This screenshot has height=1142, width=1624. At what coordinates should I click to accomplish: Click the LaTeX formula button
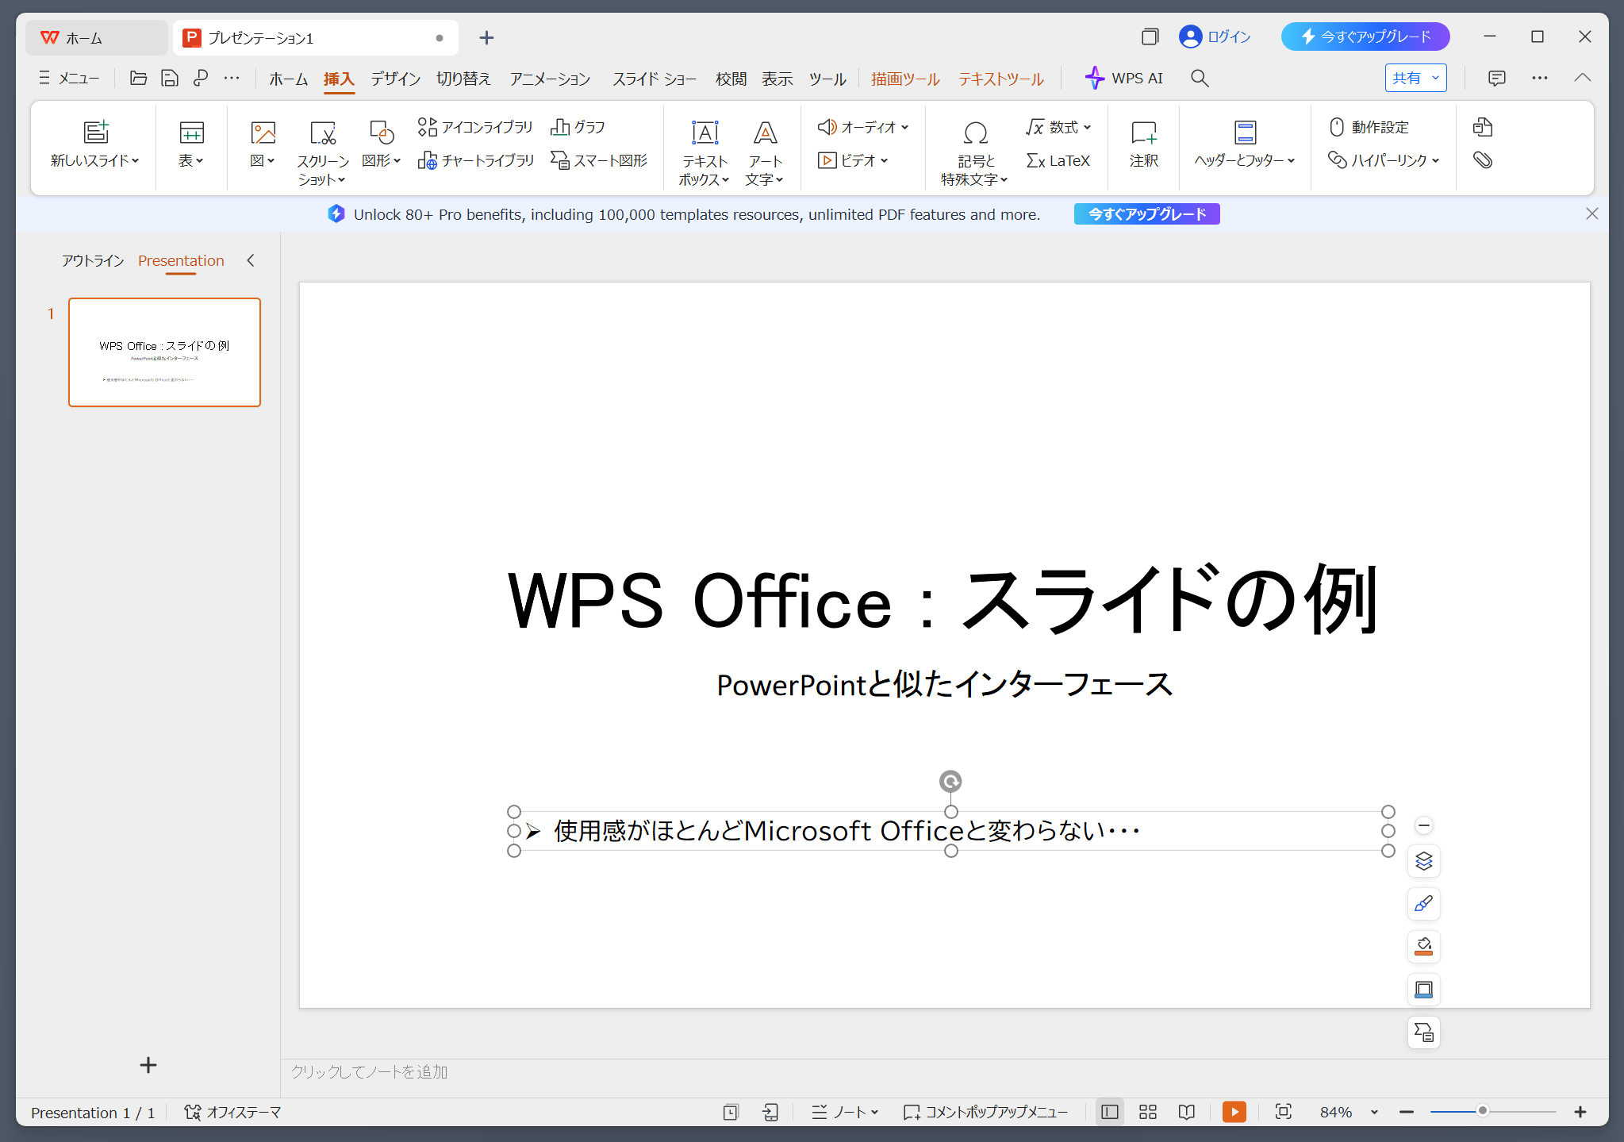tap(1058, 160)
